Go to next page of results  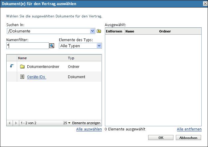tap(16, 123)
